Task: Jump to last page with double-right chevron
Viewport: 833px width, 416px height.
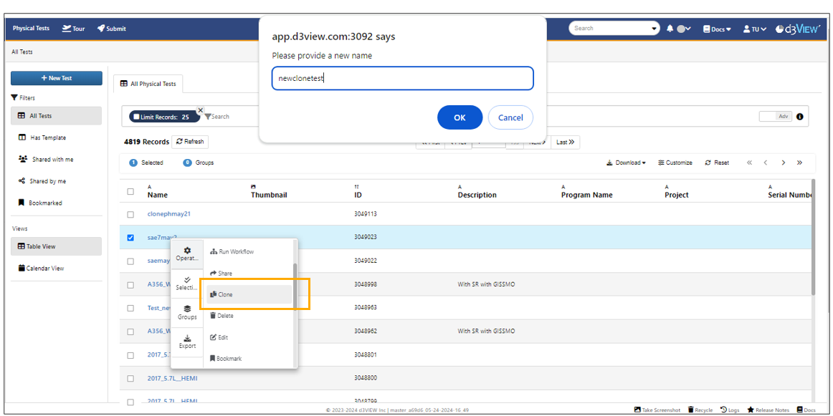Action: [x=799, y=163]
